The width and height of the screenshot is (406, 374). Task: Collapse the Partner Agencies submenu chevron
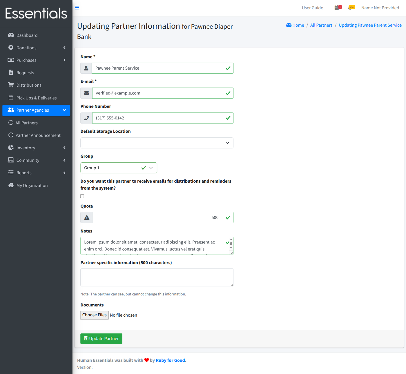click(x=64, y=110)
